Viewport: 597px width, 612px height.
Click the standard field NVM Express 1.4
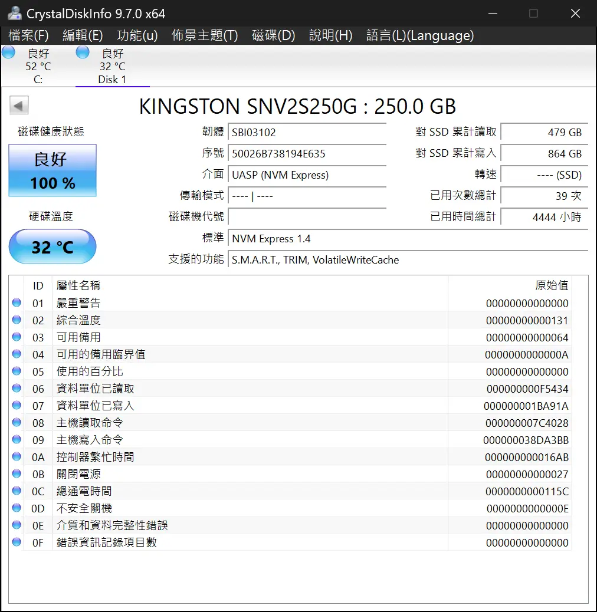point(408,238)
